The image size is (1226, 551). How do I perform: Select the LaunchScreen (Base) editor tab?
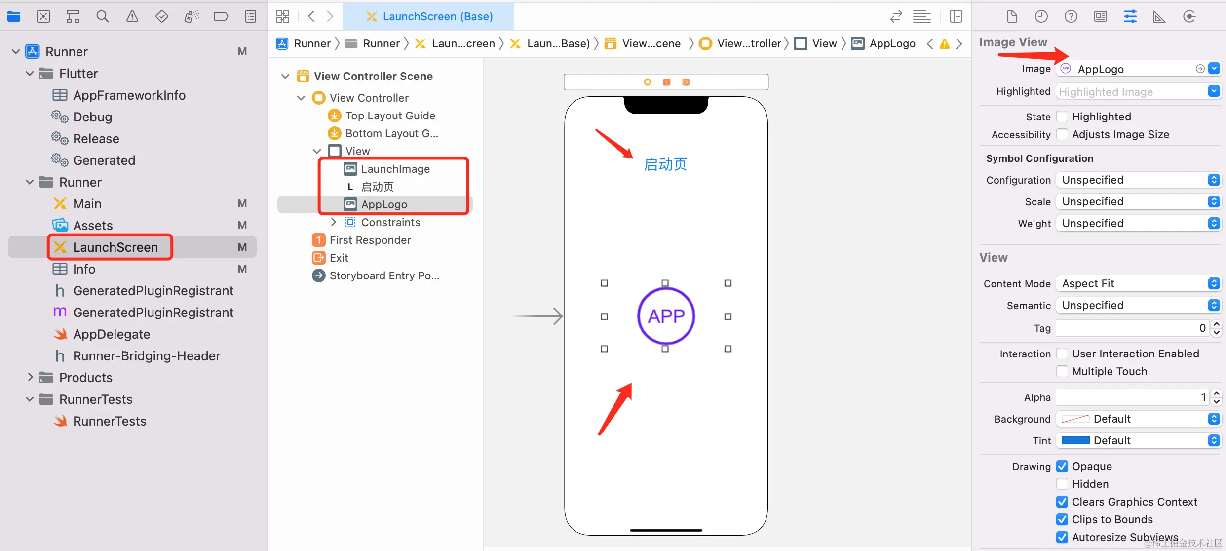point(428,16)
